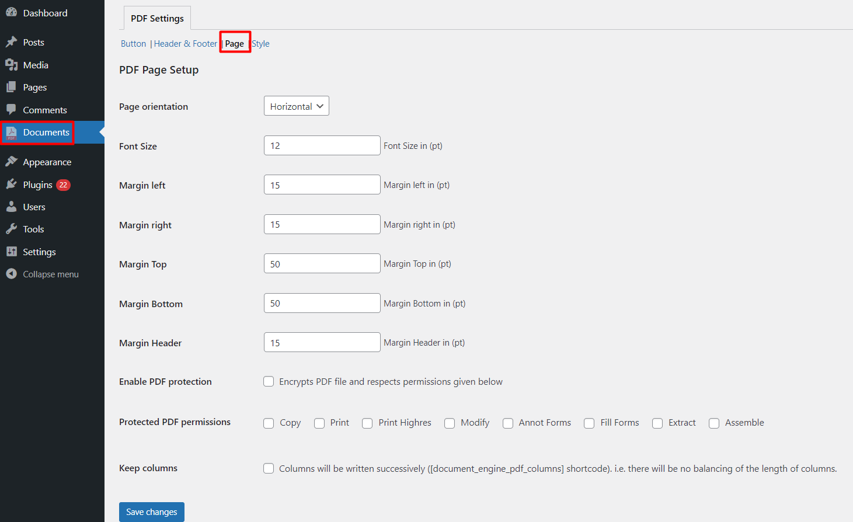853x522 pixels.
Task: Toggle the Keep columns checkbox
Action: pyautogui.click(x=269, y=468)
